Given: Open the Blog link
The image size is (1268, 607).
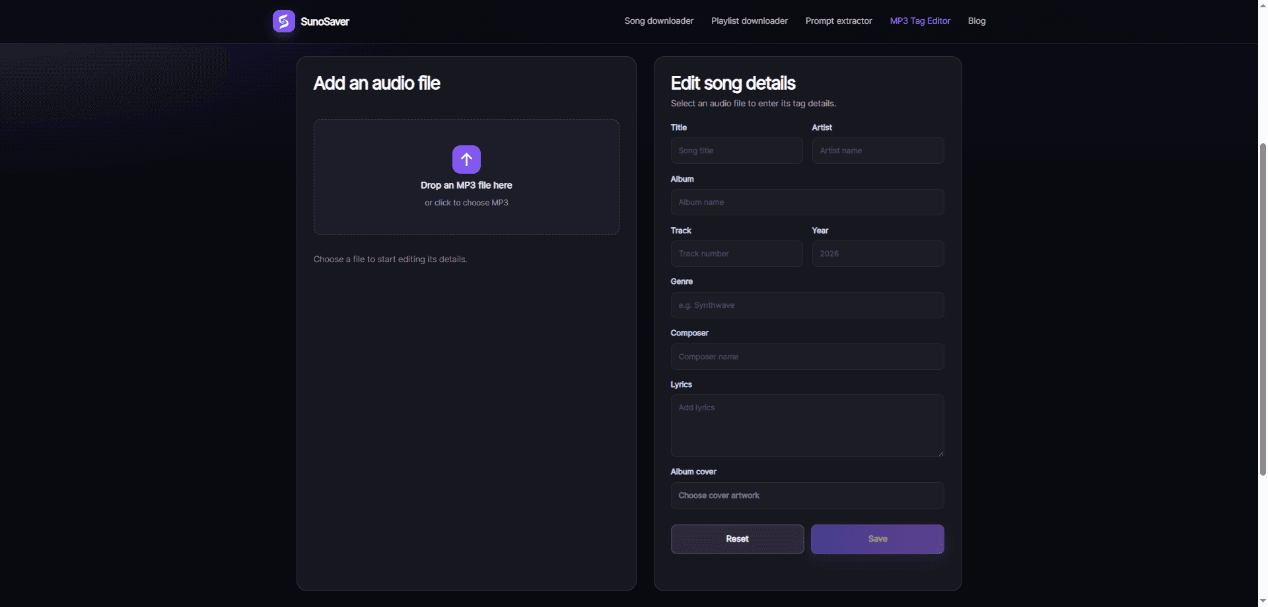Looking at the screenshot, I should 977,21.
